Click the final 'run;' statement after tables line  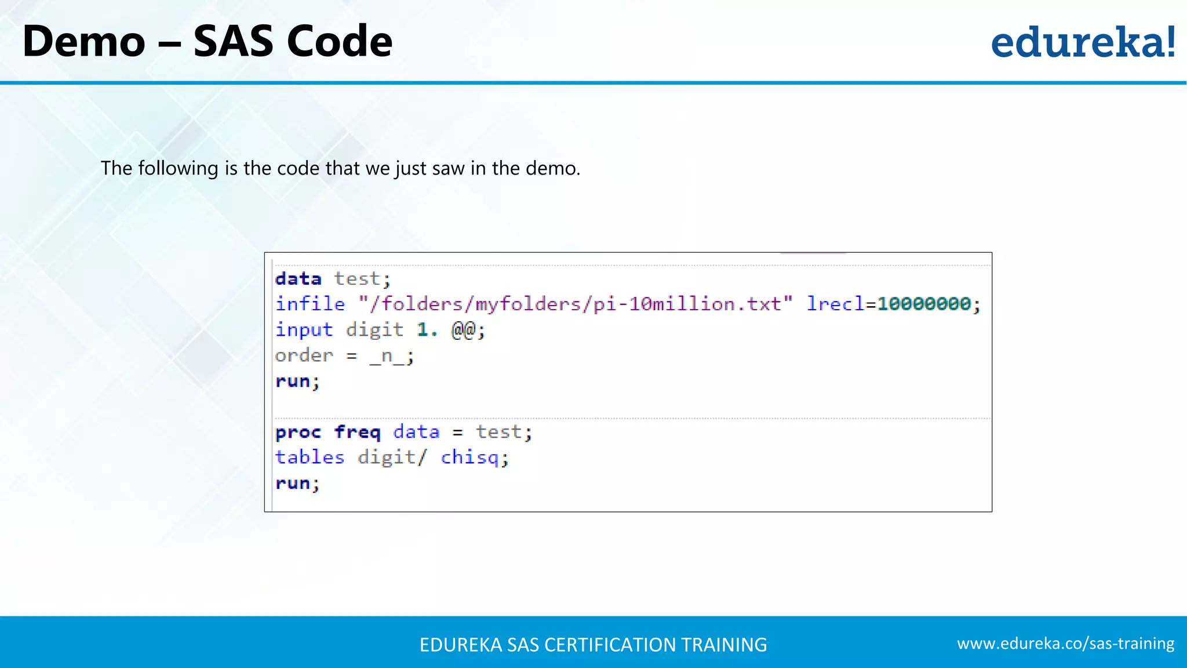[x=297, y=484]
